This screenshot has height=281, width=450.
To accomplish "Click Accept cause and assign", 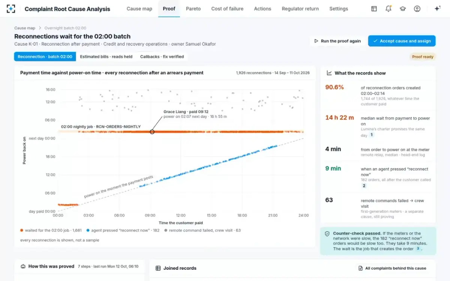I will [x=402, y=41].
